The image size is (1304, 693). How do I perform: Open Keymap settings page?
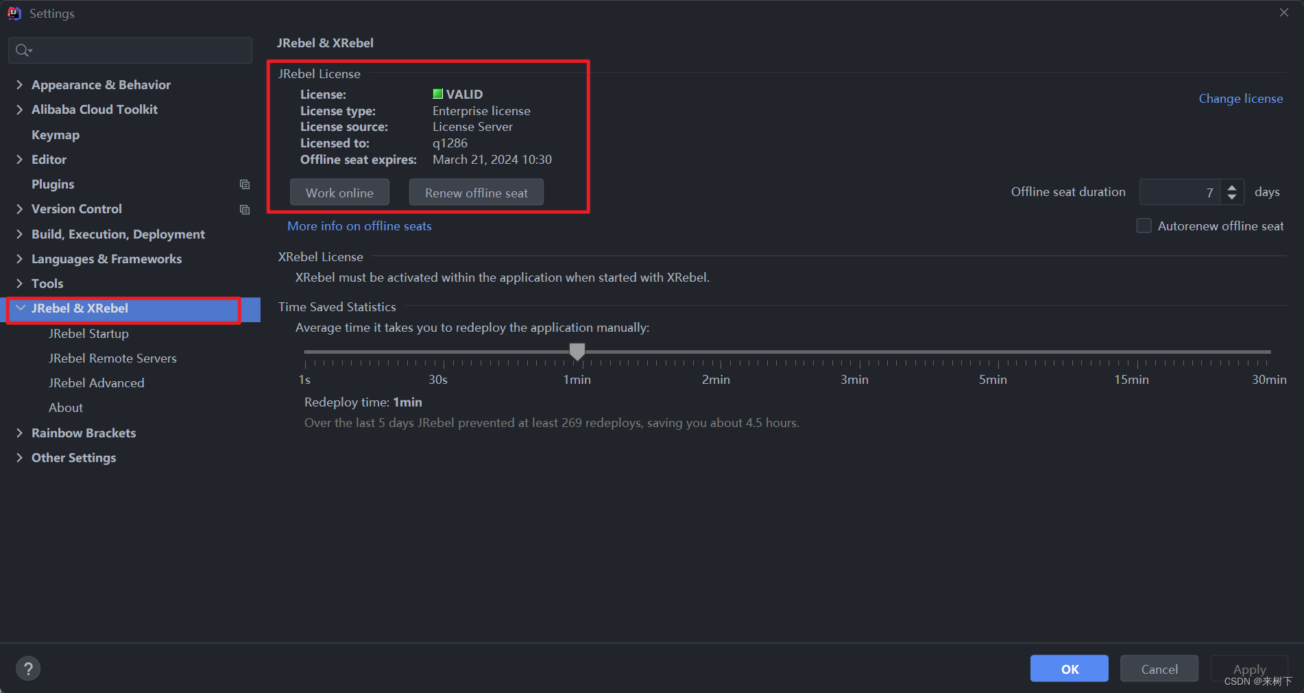pyautogui.click(x=56, y=135)
